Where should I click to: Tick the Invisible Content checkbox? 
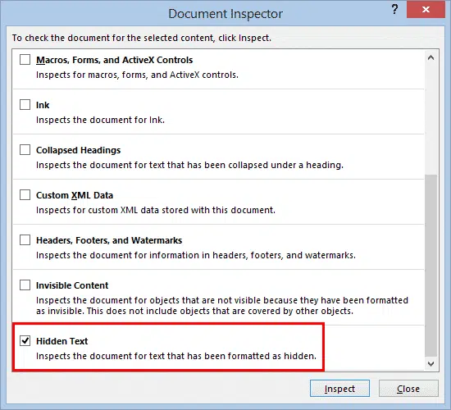pyautogui.click(x=25, y=285)
